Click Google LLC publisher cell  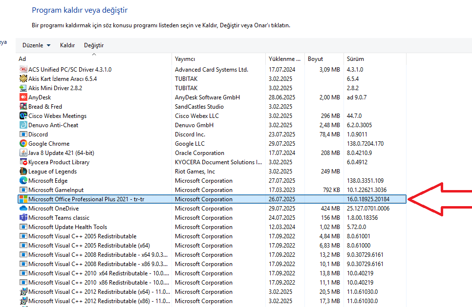pos(190,144)
